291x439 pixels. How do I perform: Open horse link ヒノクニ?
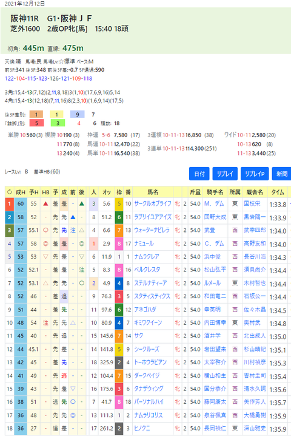(x=142, y=428)
